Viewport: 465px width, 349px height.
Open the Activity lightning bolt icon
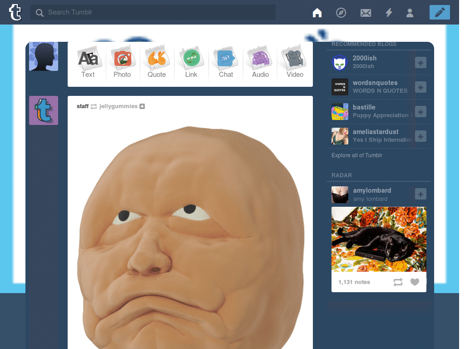[x=389, y=13]
